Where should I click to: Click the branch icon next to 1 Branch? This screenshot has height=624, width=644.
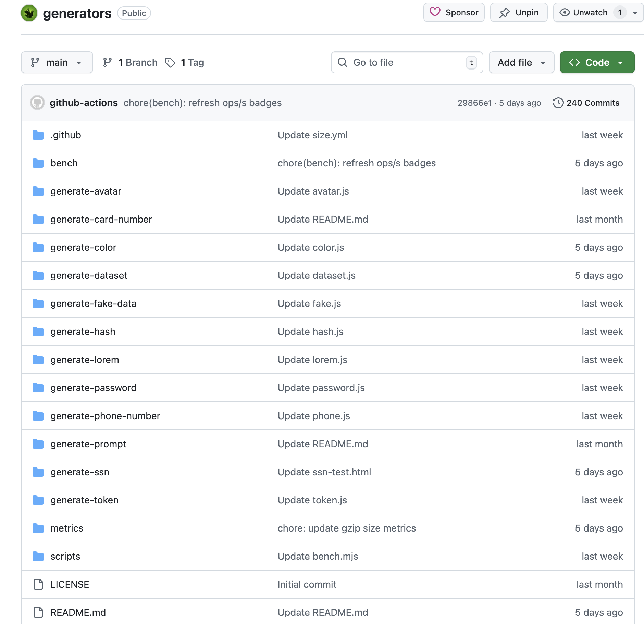(107, 62)
